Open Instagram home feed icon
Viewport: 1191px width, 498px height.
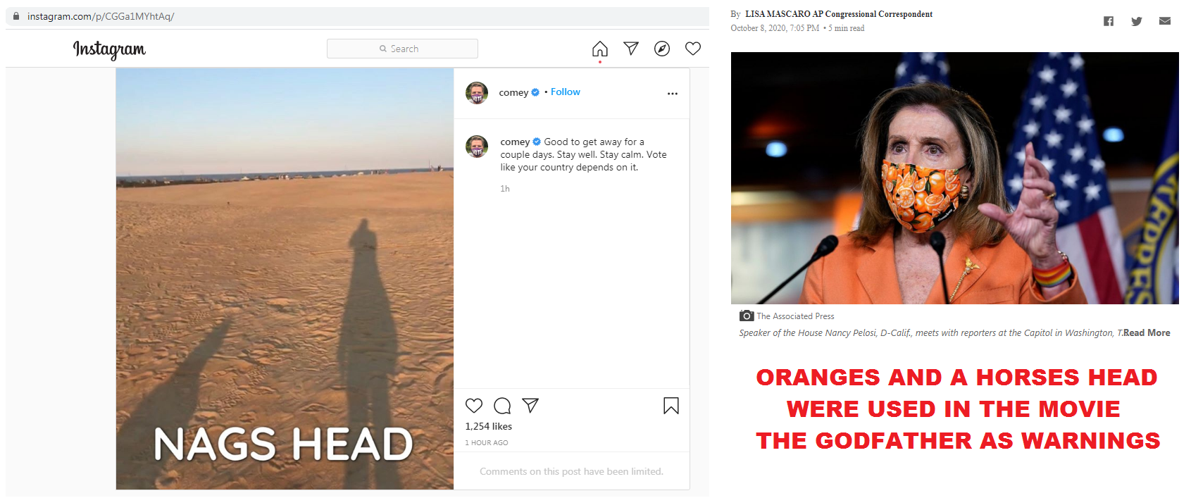pyautogui.click(x=600, y=49)
